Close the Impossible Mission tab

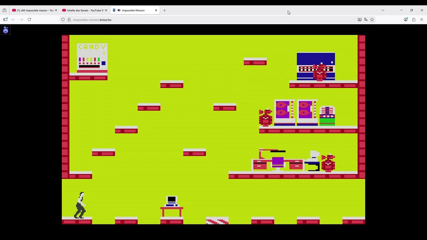[x=156, y=10]
